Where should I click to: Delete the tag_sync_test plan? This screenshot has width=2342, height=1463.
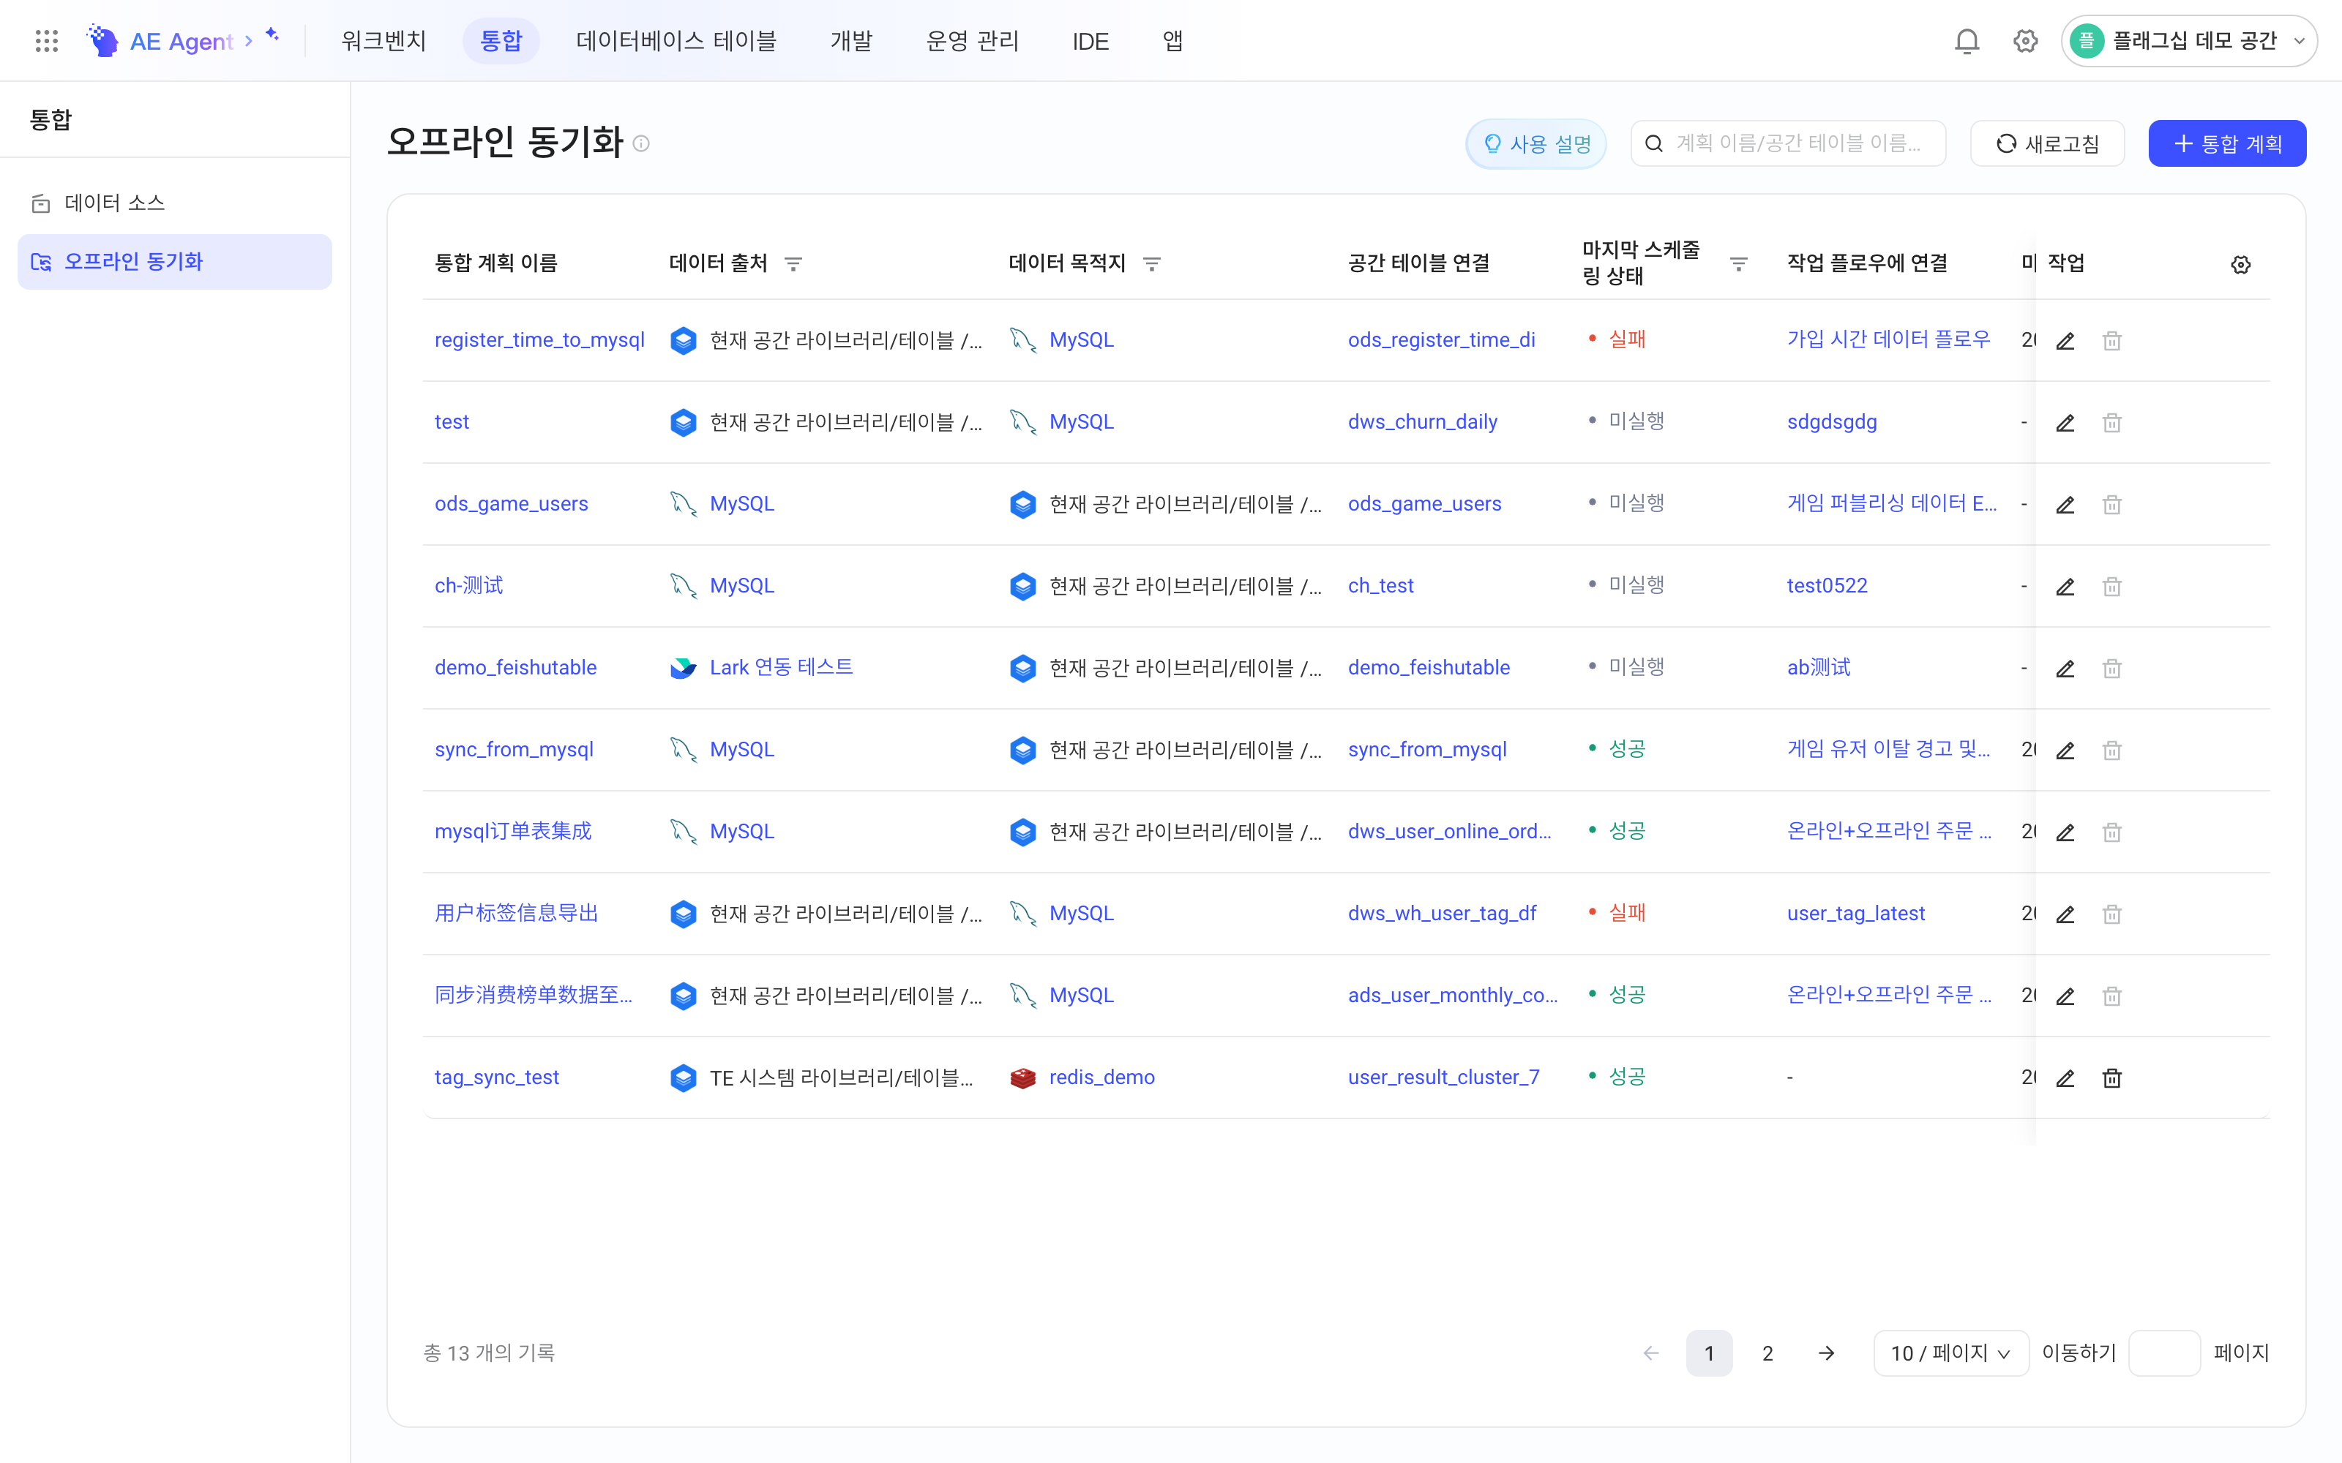pos(2111,1078)
